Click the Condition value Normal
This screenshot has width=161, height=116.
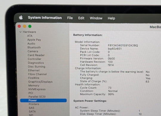(x=113, y=91)
